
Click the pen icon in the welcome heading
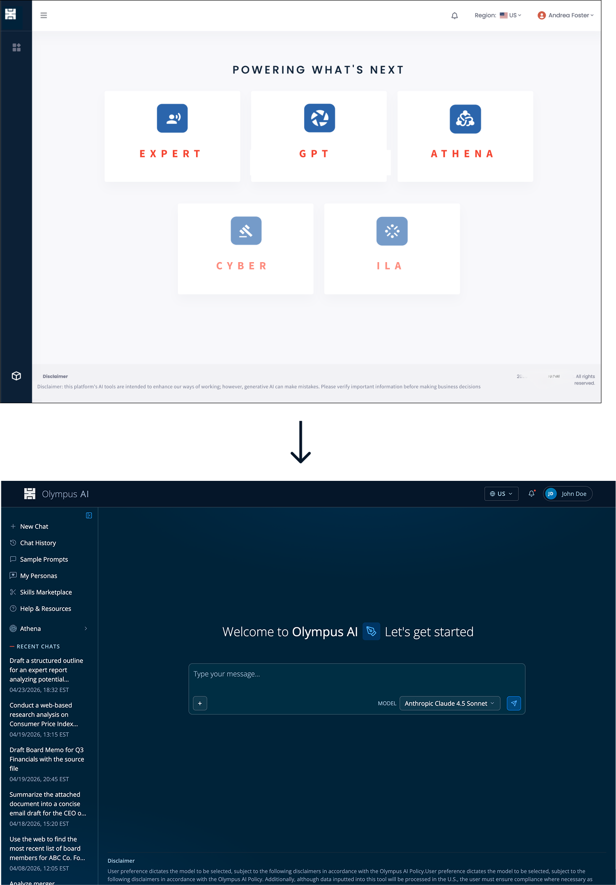point(371,632)
